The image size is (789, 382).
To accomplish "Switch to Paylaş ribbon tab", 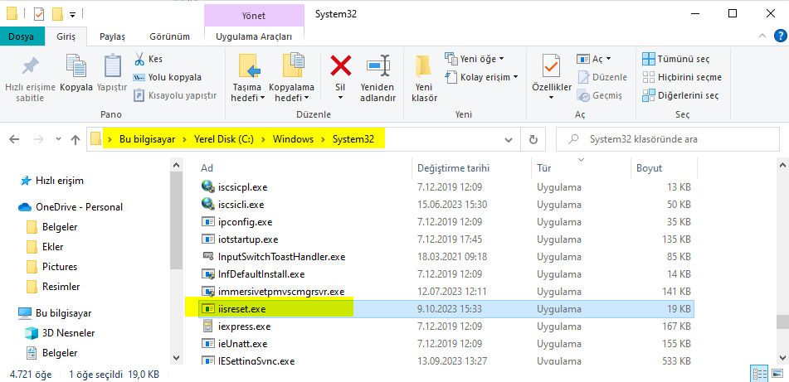I will pos(112,36).
